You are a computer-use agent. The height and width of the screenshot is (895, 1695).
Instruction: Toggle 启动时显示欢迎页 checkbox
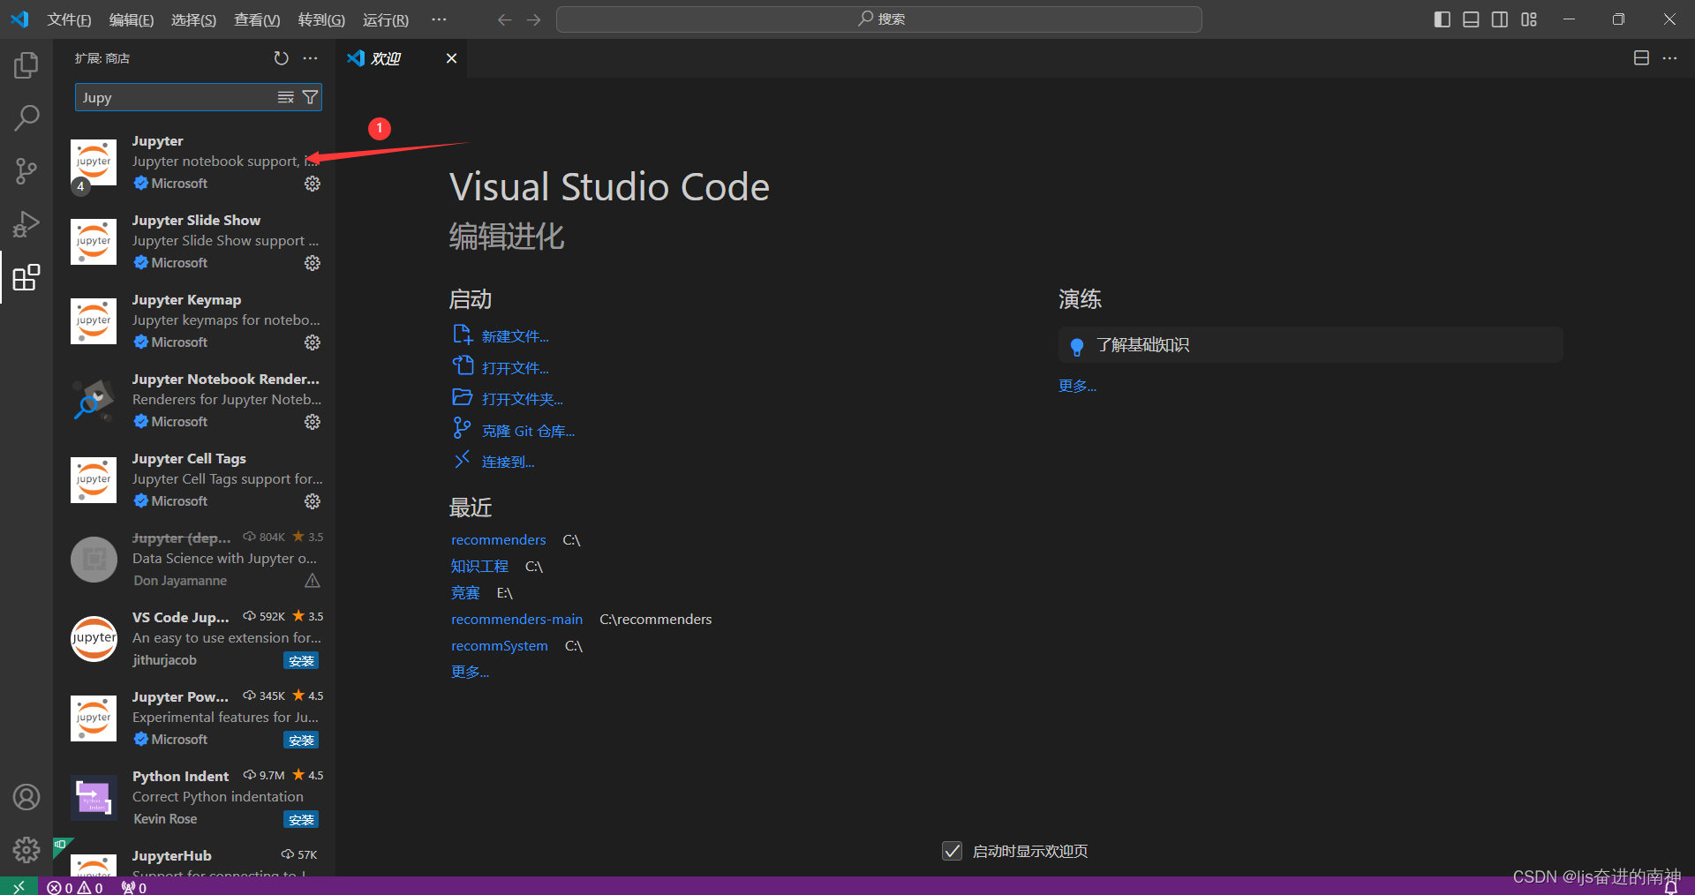click(952, 851)
